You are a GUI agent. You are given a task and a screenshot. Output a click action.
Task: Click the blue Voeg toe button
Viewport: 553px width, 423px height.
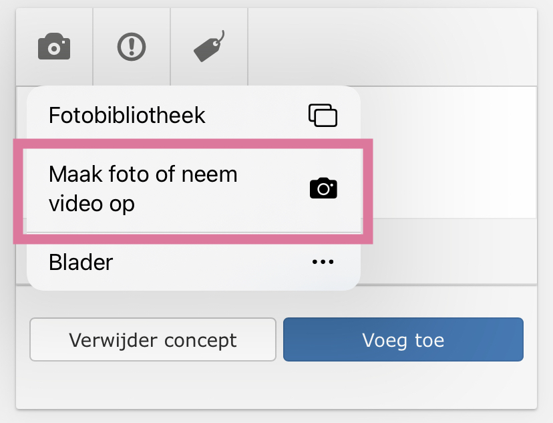pos(403,339)
